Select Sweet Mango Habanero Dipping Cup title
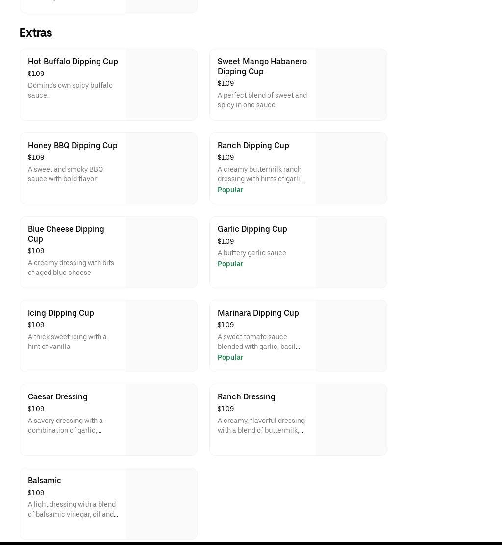Screen dimensions: 502x545 pyautogui.click(x=262, y=66)
